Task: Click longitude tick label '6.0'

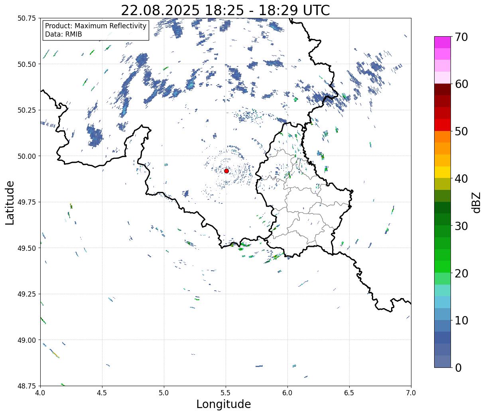Action: click(287, 393)
